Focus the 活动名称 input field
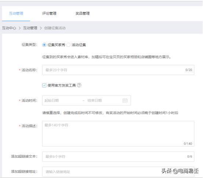Viewport: 203px width, 178px height. click(x=118, y=70)
